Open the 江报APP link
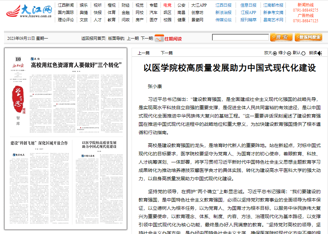 point(248,13)
